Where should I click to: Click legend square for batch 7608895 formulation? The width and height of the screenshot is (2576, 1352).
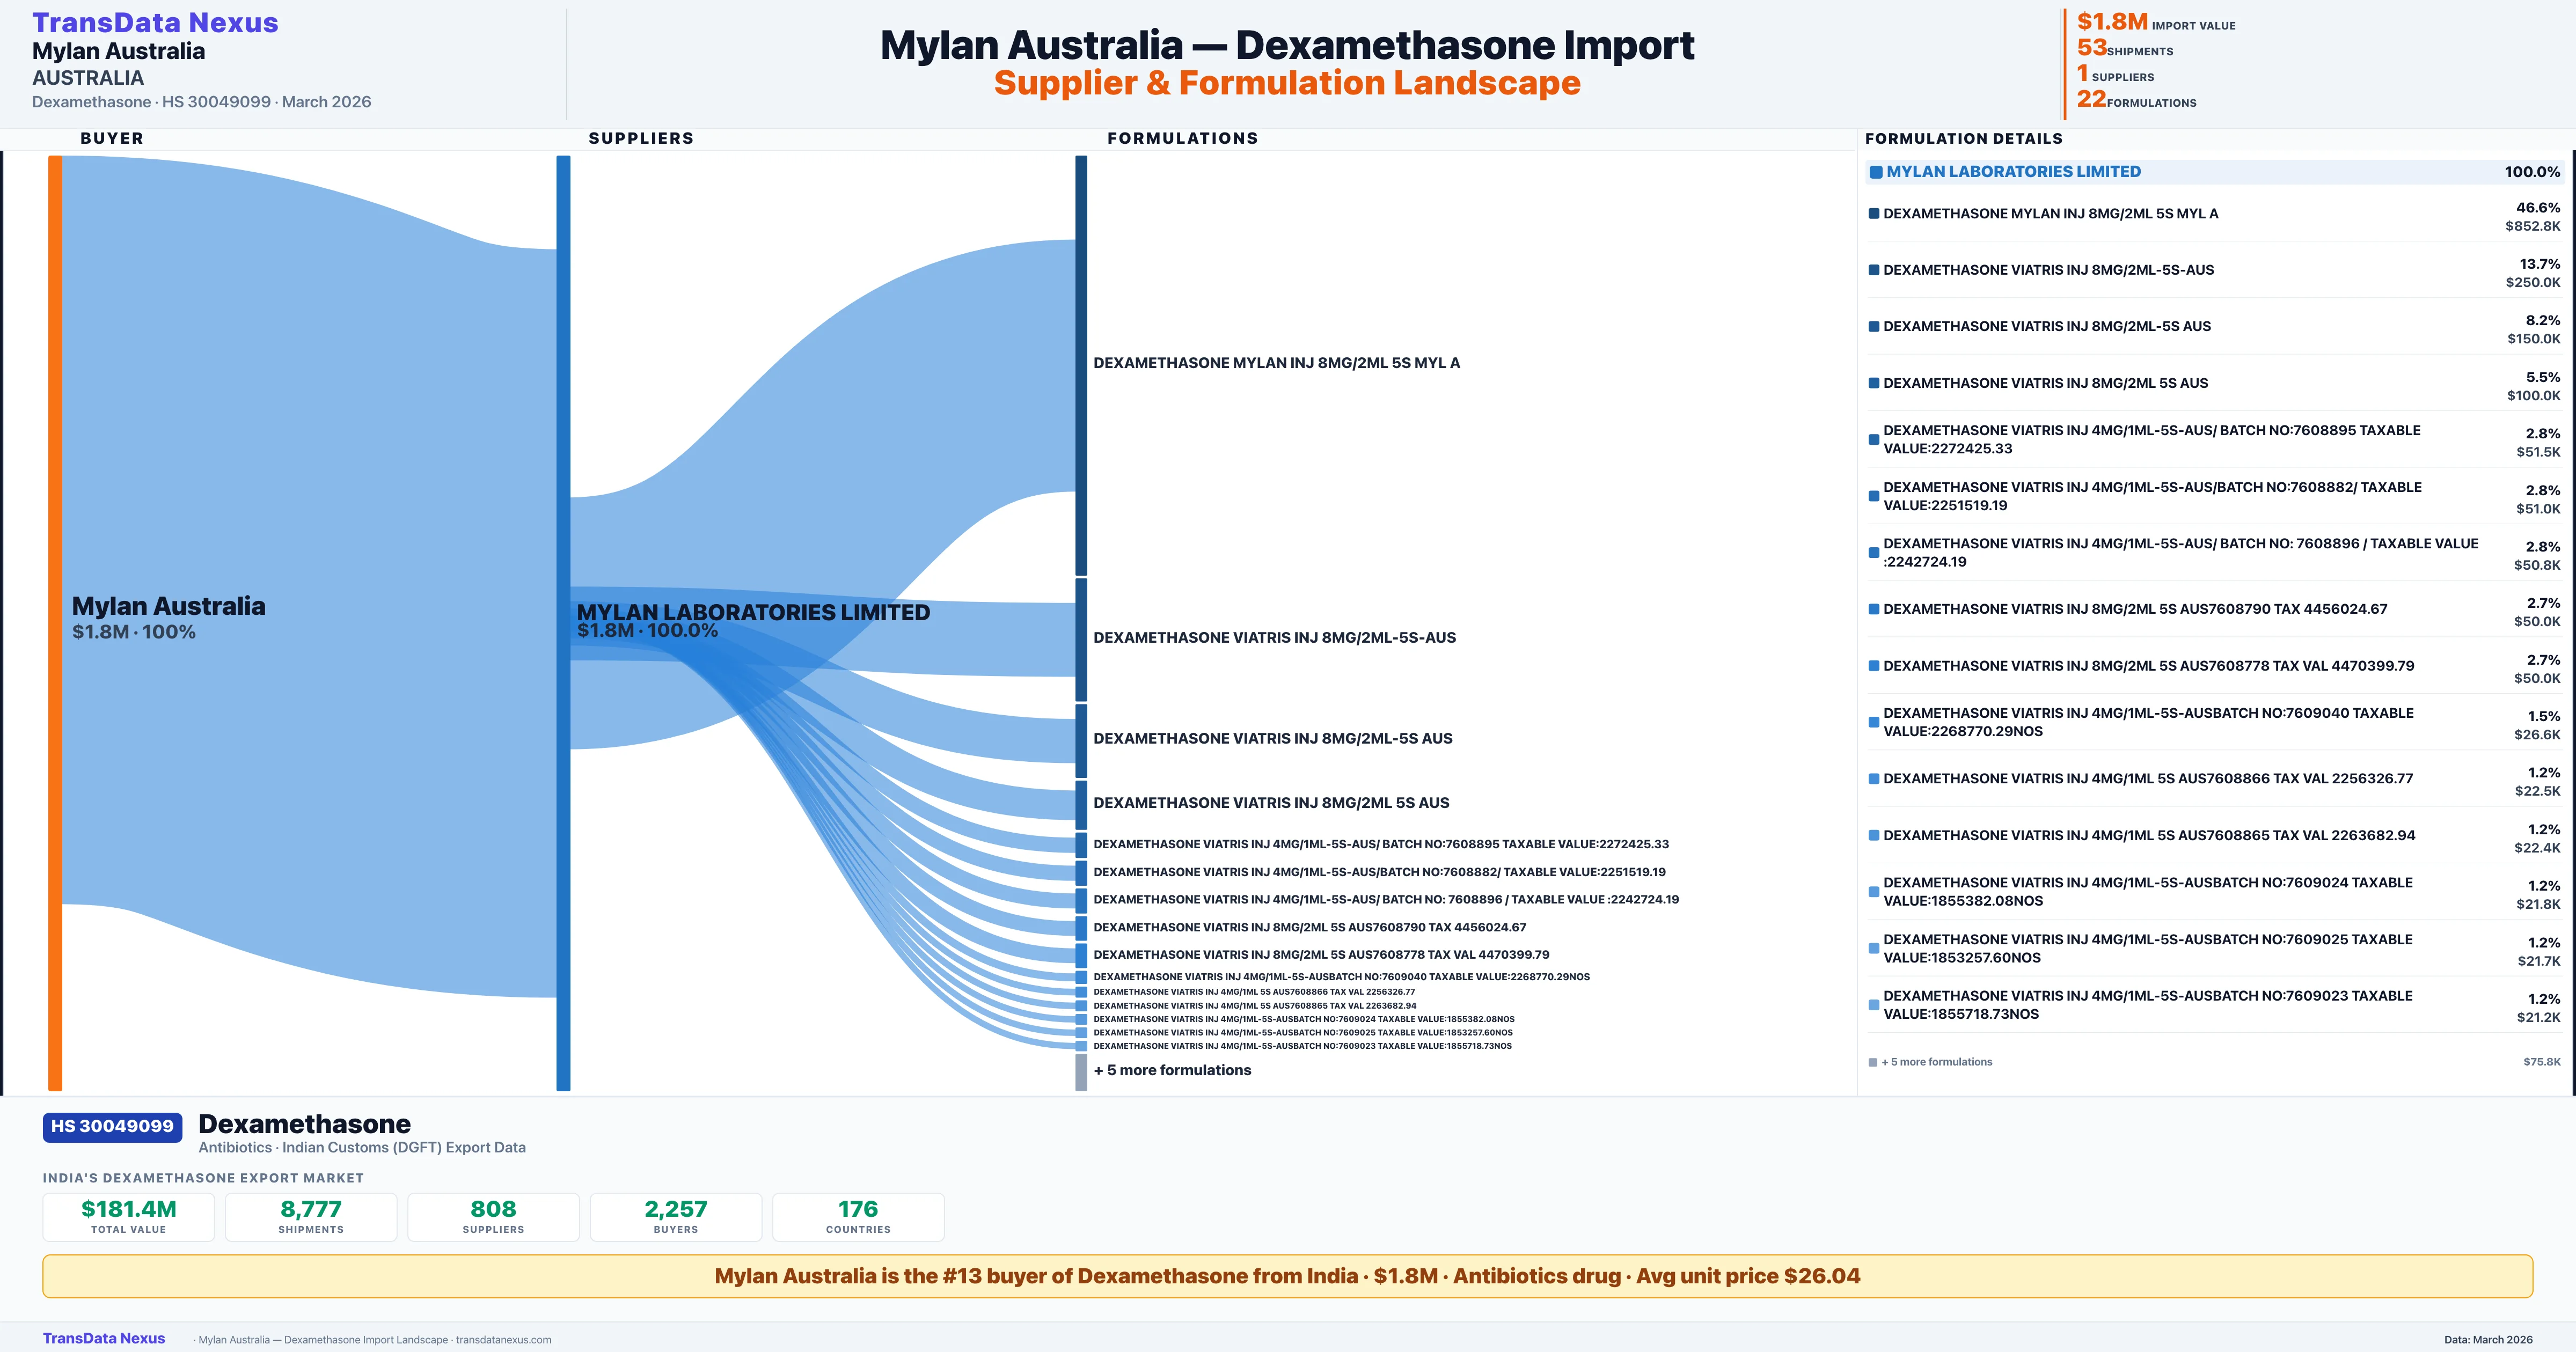1873,439
